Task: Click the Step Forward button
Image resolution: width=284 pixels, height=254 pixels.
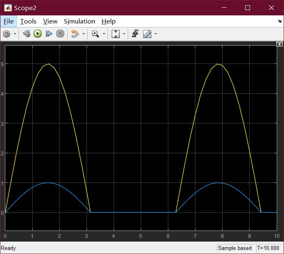Action: [49, 34]
